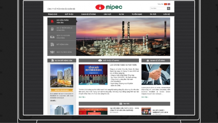Open the TRANG CHỦ menu
218x123 pixels.
point(52,14)
